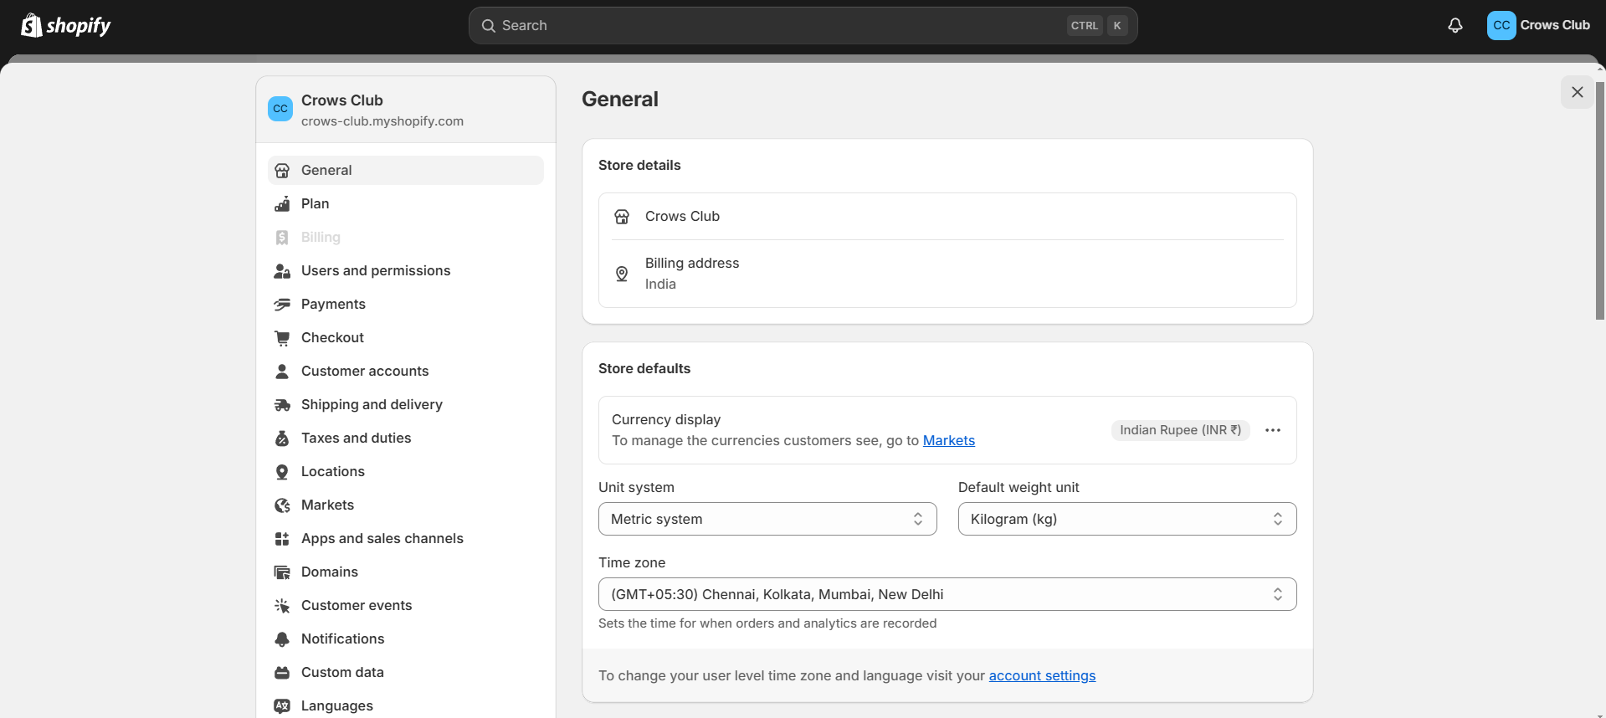Click the Apps and sales channels icon
This screenshot has width=1606, height=718.
click(282, 538)
